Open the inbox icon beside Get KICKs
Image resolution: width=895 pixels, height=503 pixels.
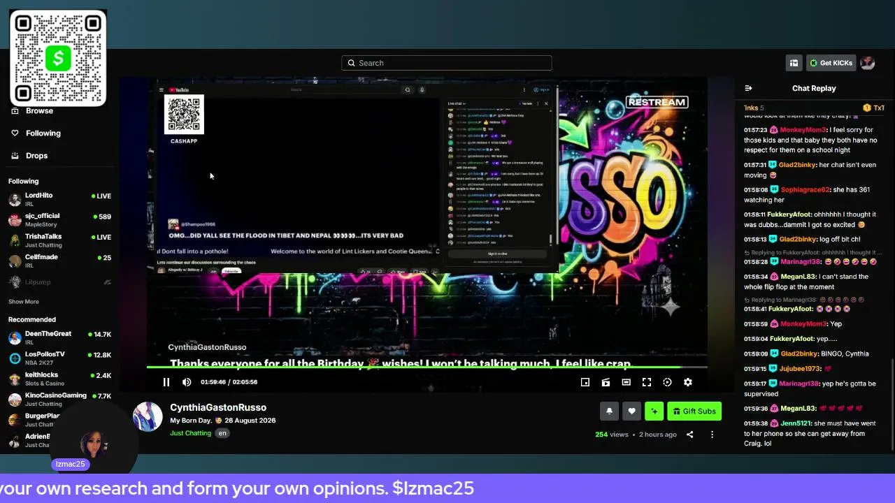[x=794, y=63]
